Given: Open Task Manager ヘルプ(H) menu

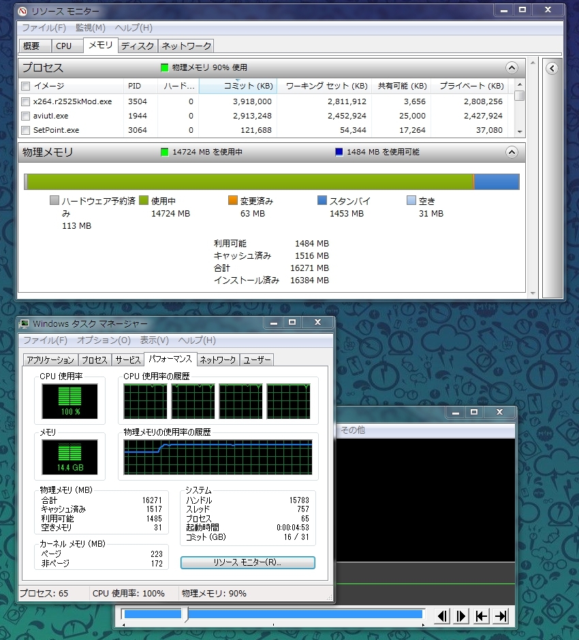Looking at the screenshot, I should pos(197,340).
